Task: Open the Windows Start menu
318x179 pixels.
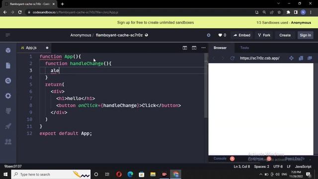Action: click(x=5, y=175)
